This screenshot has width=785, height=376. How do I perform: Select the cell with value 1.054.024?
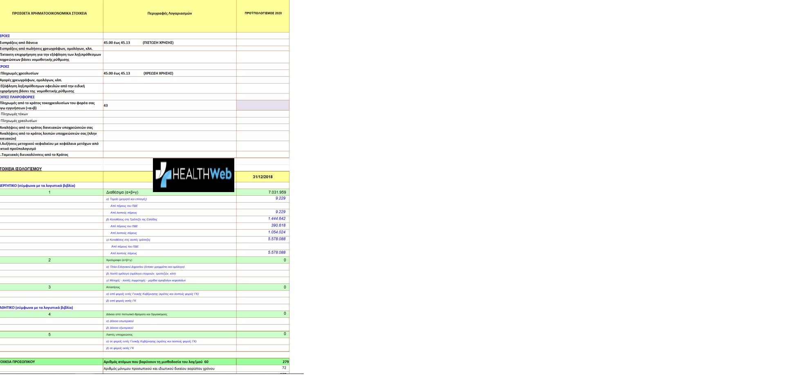263,232
